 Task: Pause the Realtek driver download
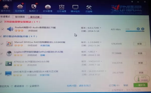coord(138,29)
